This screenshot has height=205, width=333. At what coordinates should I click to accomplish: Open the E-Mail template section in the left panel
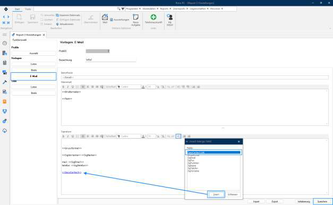pyautogui.click(x=33, y=76)
